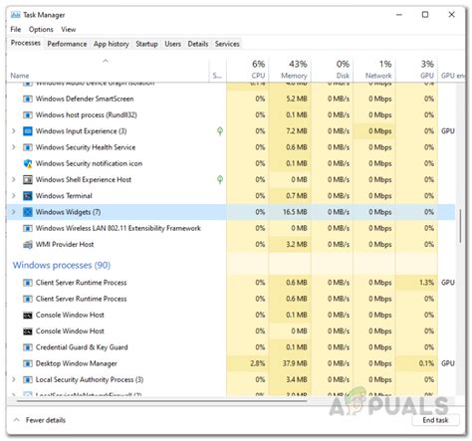
Task: Click the End task button
Action: pos(435,420)
